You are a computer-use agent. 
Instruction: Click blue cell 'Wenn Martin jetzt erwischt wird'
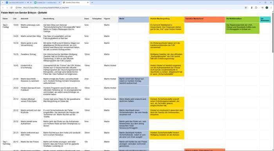coord(133,102)
